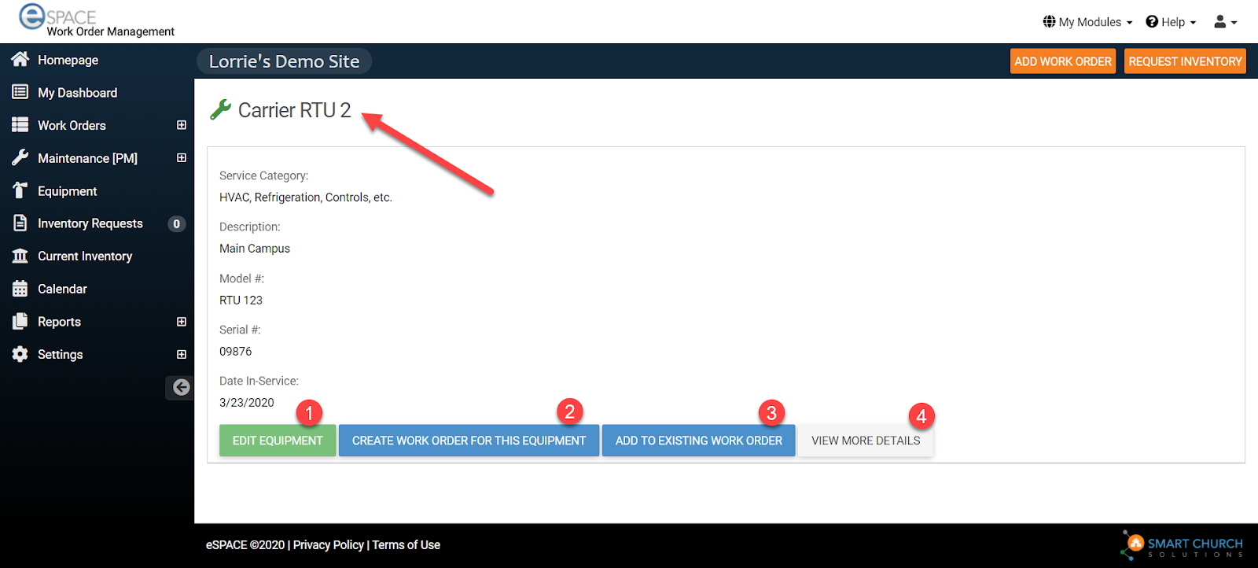Open the user account dropdown

point(1225,22)
